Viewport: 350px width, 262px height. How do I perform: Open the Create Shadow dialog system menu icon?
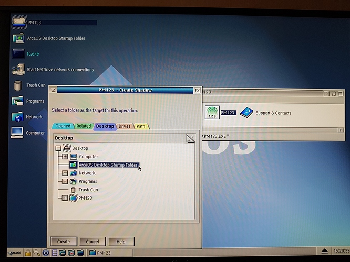coord(54,90)
